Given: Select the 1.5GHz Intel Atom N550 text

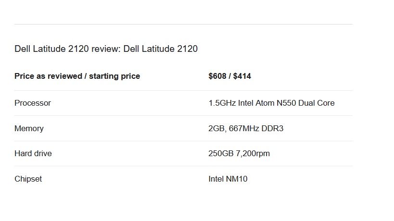Looking at the screenshot, I should pos(252,103).
